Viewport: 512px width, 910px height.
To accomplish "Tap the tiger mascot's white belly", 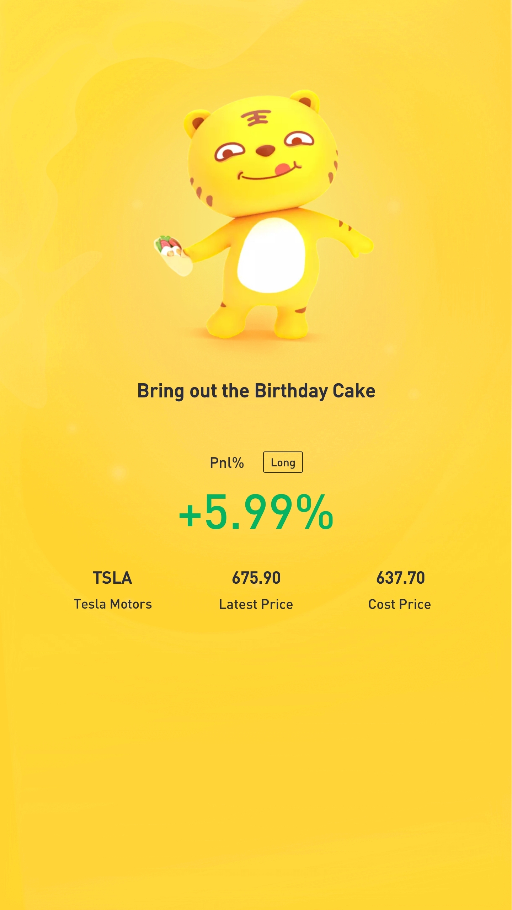I will click(x=271, y=255).
